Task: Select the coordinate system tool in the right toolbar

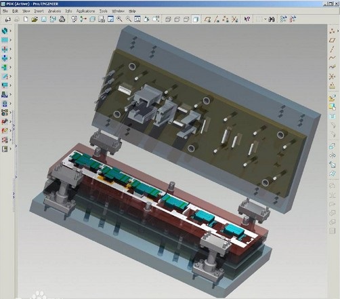Action: tap(332, 77)
